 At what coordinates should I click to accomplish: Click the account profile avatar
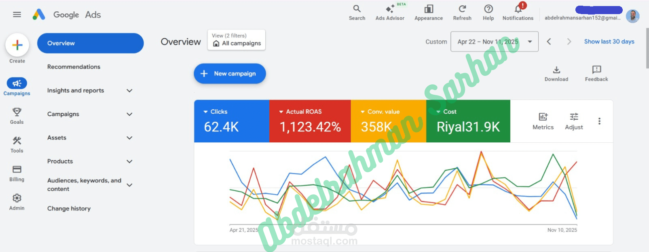click(632, 16)
